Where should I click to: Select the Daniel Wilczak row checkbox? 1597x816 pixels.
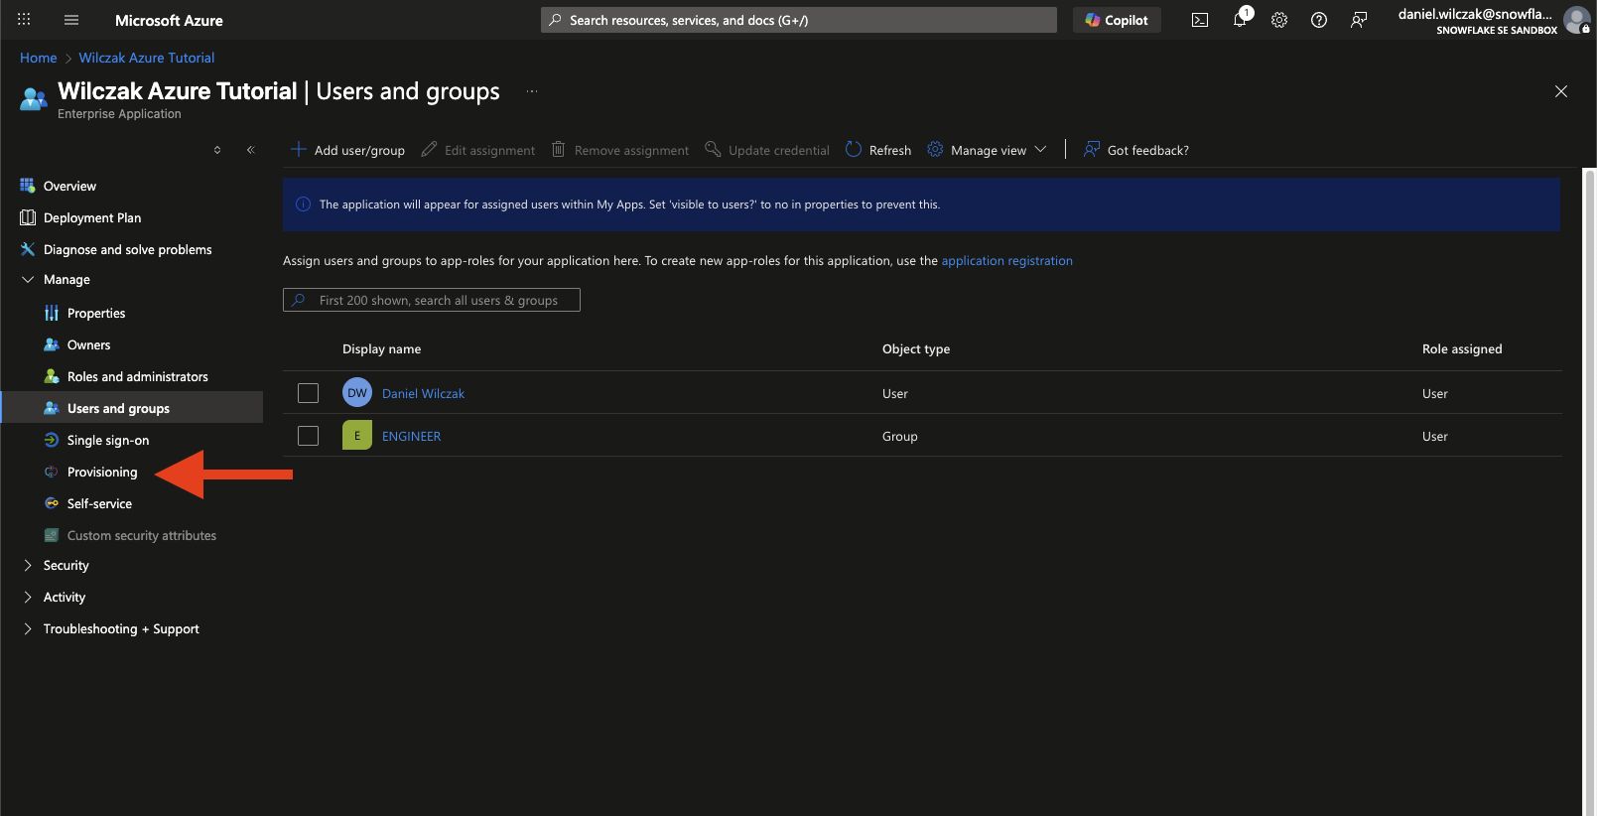pos(309,393)
